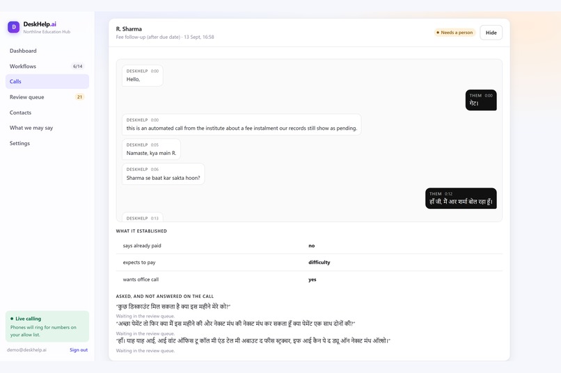Select the dark THEM bubble at 0:00
561x373 pixels.
(481, 100)
